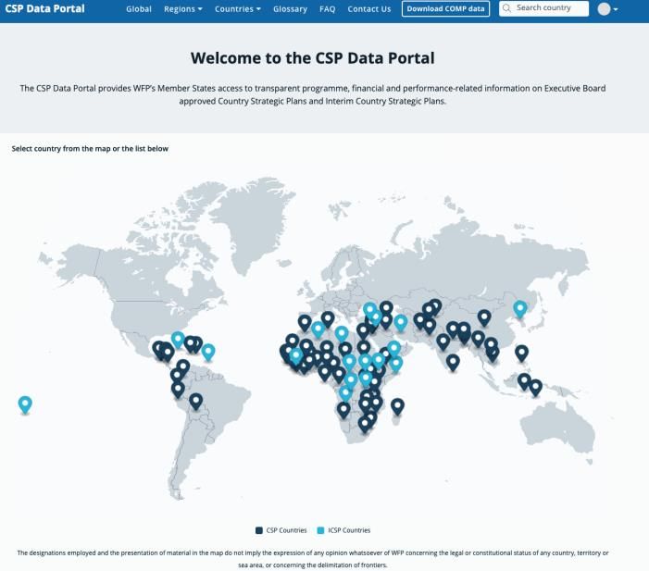This screenshot has height=571, width=649.
Task: Click the light-blue pin on Cuba
Action: [x=178, y=340]
